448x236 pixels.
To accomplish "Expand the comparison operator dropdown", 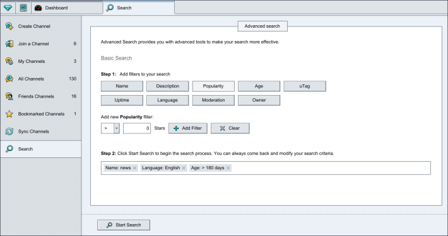I will point(116,128).
